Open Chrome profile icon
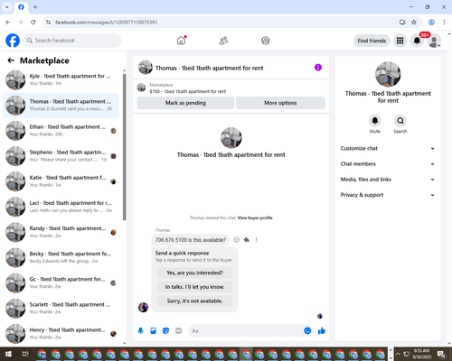Viewport: 452px width, 361px height. (431, 23)
